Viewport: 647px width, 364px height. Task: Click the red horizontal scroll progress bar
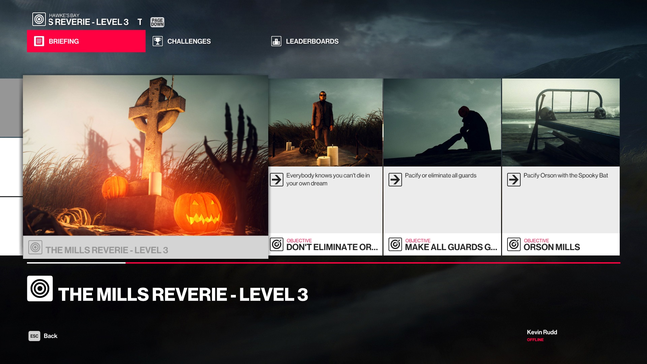click(x=371, y=263)
